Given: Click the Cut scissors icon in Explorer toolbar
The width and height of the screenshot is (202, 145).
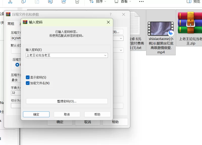Looking at the screenshot, I should coord(10,2).
